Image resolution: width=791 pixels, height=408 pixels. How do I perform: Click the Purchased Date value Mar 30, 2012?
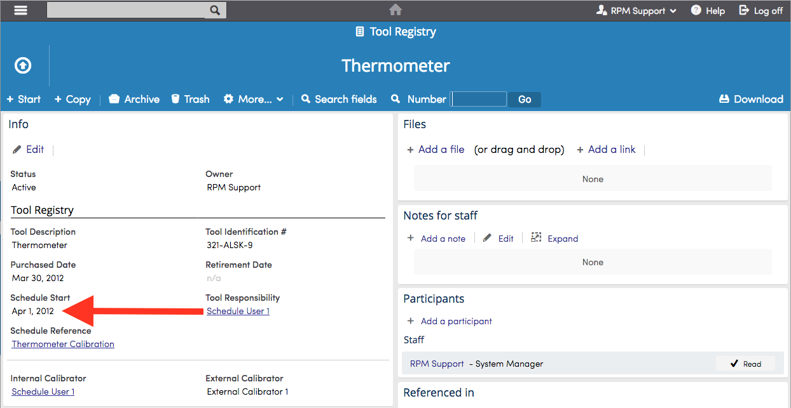click(x=38, y=278)
